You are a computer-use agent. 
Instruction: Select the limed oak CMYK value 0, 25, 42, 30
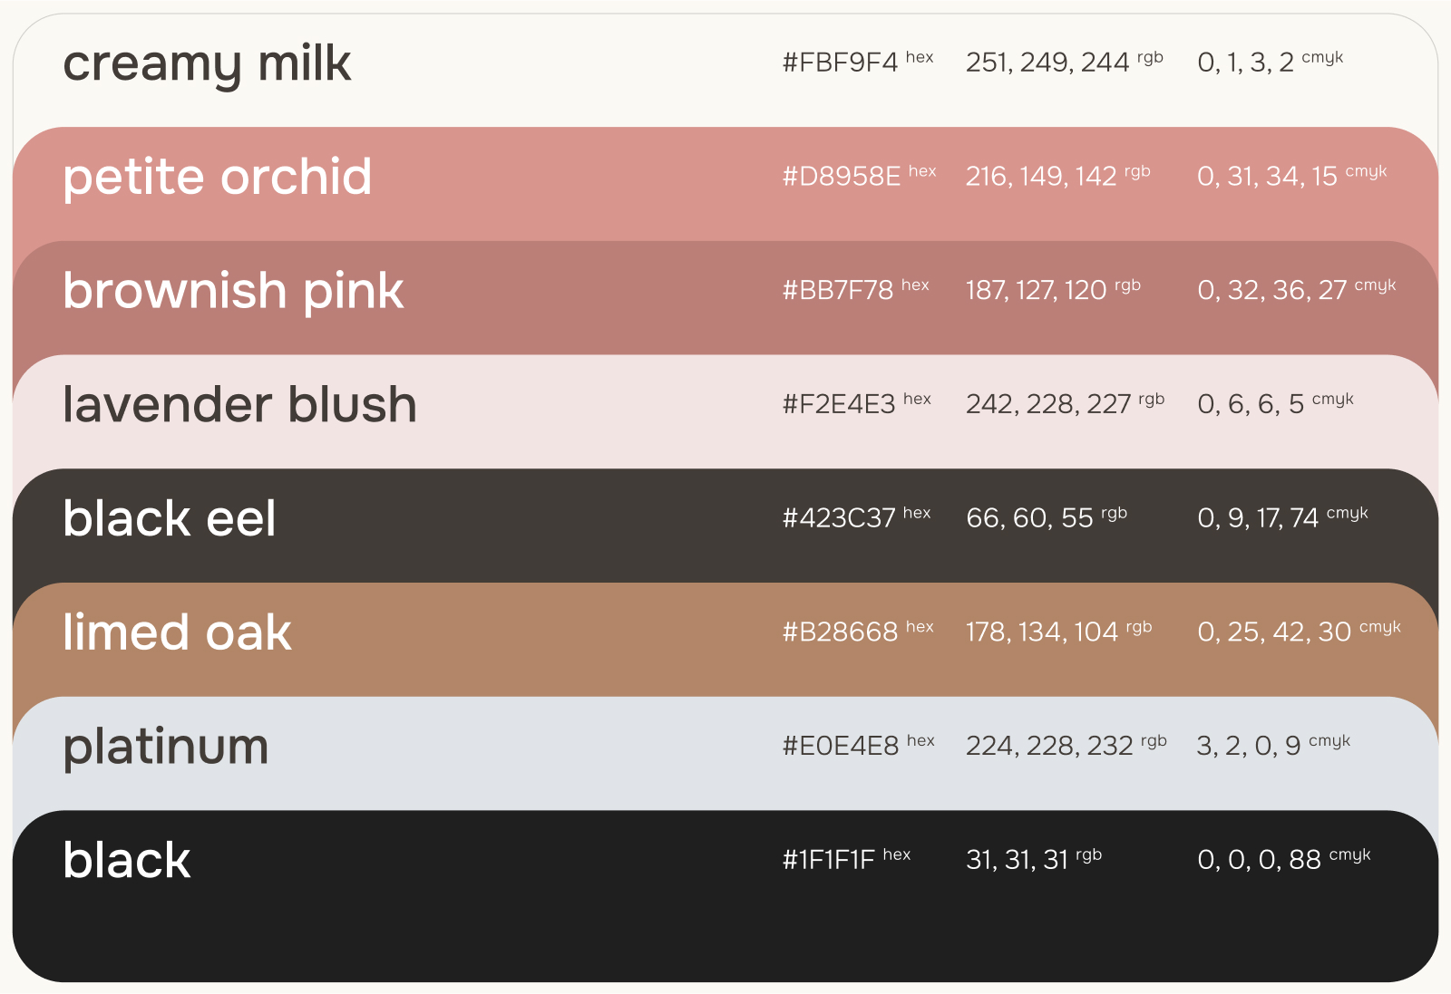click(x=1274, y=632)
